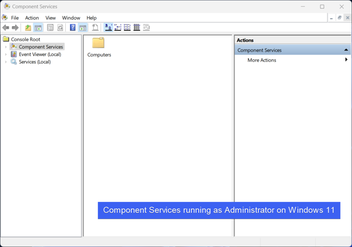This screenshot has height=247, width=352.
Task: Click the Forward navigation arrow
Action: pos(15,27)
